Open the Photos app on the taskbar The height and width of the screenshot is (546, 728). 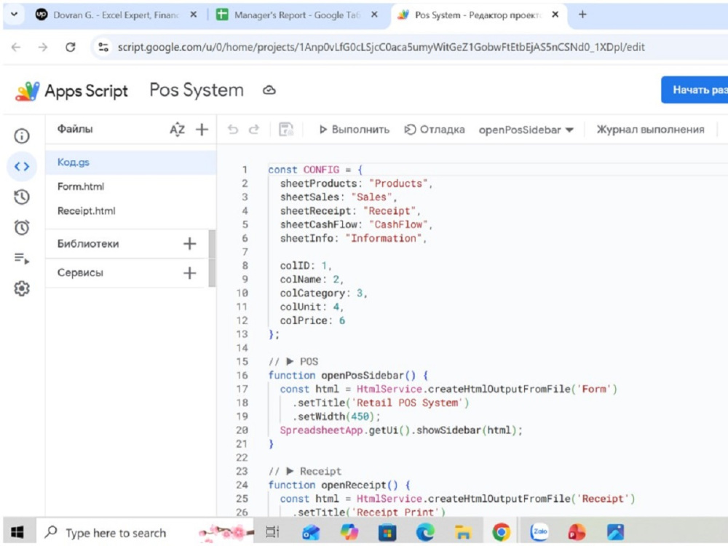pyautogui.click(x=615, y=532)
